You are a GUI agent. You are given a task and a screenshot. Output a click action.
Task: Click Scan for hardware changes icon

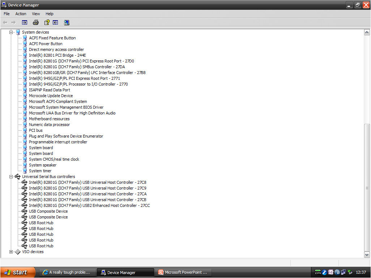67,22
